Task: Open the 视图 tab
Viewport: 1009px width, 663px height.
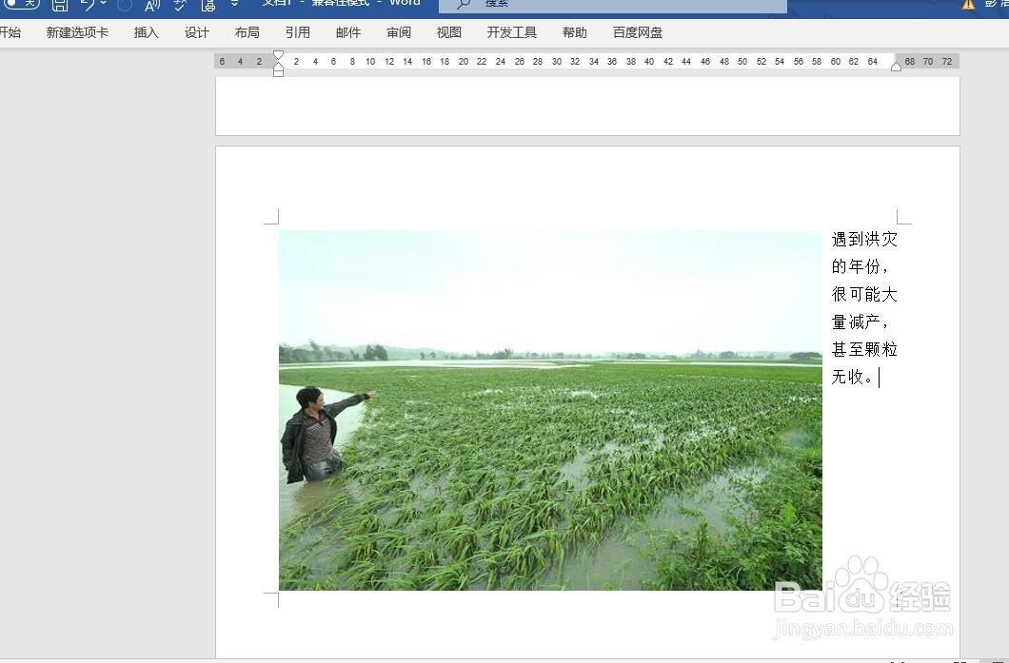Action: tap(448, 32)
